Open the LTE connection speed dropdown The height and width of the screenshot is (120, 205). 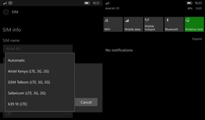pyautogui.click(x=38, y=114)
